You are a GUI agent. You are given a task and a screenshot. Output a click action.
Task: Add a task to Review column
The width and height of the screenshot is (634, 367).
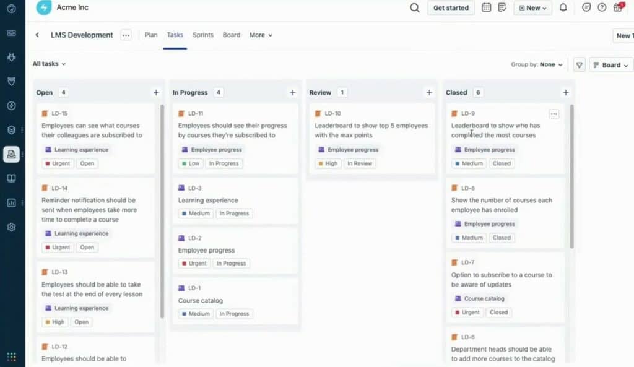[x=430, y=93]
